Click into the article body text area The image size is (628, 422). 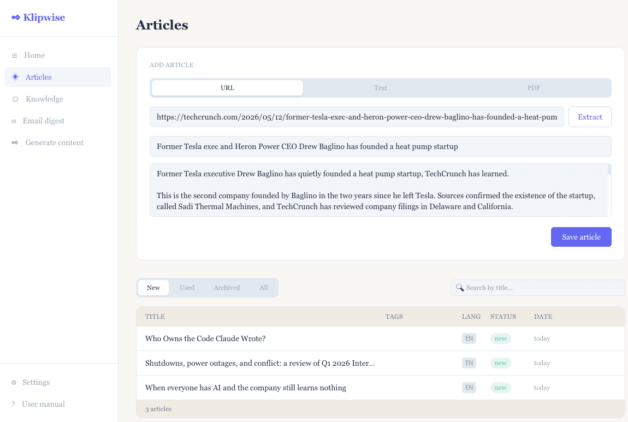378,190
